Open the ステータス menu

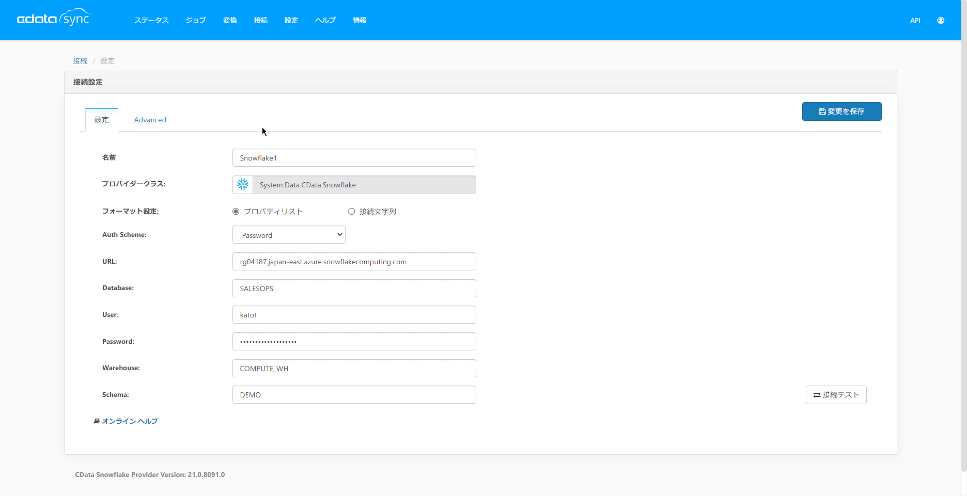(x=151, y=20)
